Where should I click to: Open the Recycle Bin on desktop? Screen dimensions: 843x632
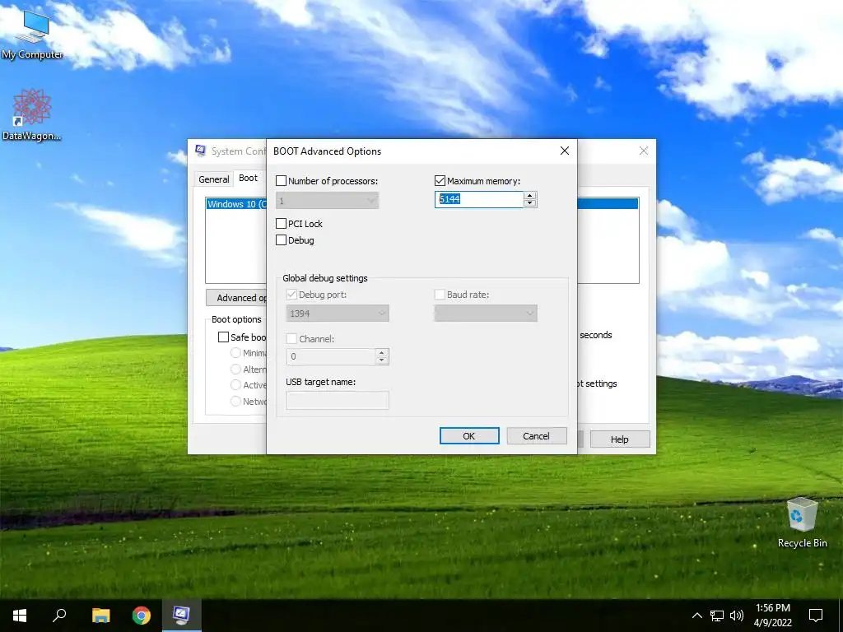(802, 523)
